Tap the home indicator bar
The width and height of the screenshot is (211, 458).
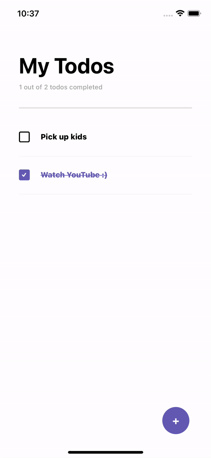(105, 452)
